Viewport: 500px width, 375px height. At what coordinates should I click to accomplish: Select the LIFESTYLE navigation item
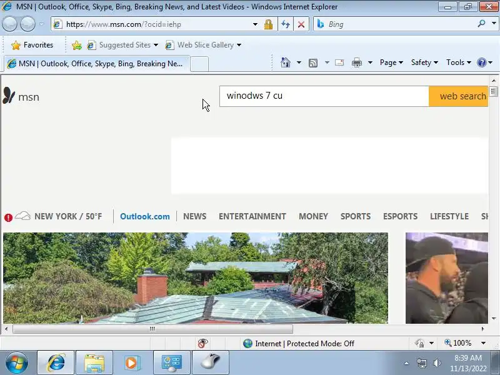(449, 216)
